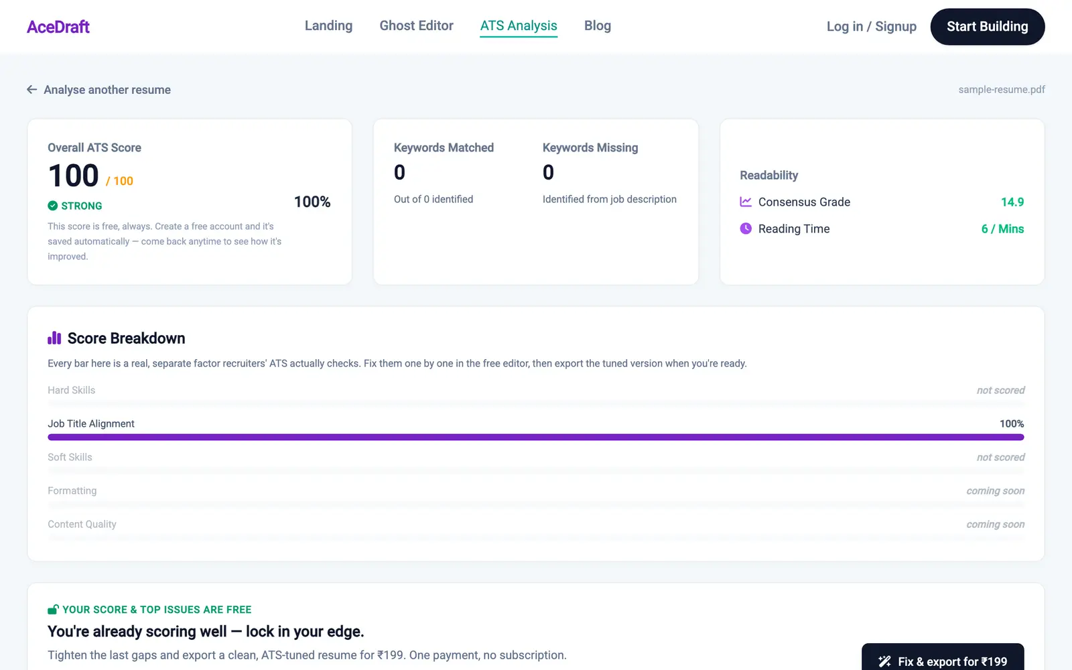
Task: Click the Formatting row label
Action: tap(72, 490)
